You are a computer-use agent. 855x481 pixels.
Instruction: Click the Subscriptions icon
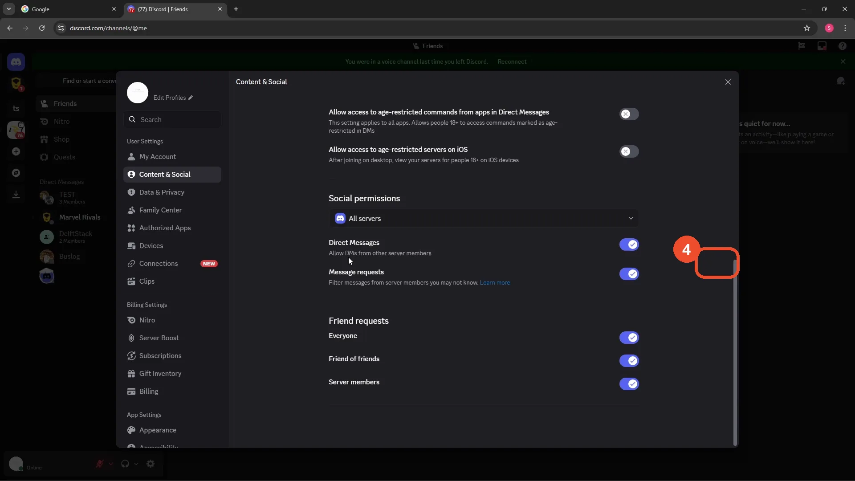pyautogui.click(x=131, y=356)
